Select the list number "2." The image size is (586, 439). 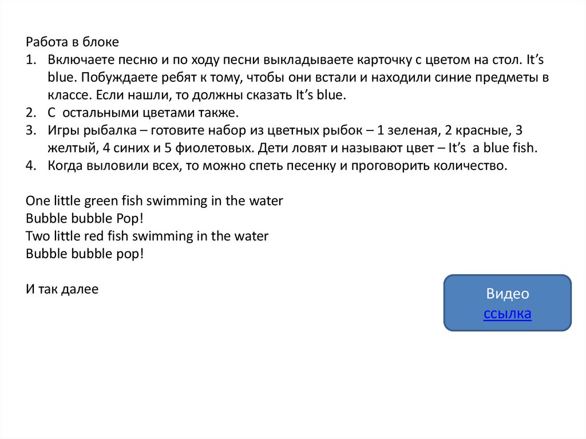pos(31,112)
